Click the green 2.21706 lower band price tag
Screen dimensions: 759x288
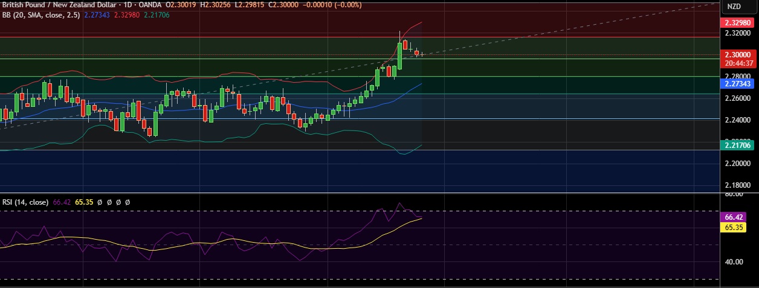tap(738, 145)
